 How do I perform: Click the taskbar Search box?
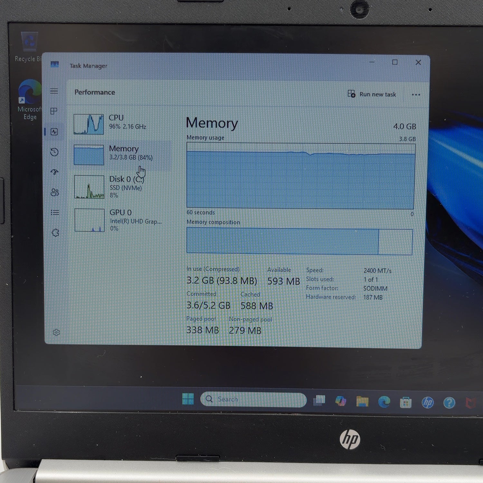[x=253, y=399]
